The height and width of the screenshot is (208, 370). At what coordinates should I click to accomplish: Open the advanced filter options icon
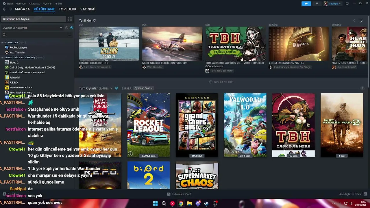tap(70, 35)
